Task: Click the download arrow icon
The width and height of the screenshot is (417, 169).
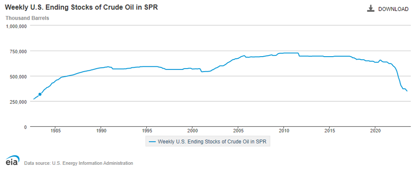Action: (371, 9)
